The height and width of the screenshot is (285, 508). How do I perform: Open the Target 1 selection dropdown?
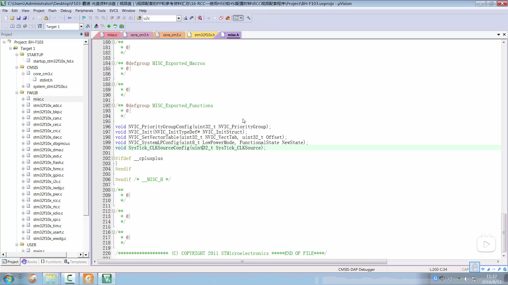(81, 26)
